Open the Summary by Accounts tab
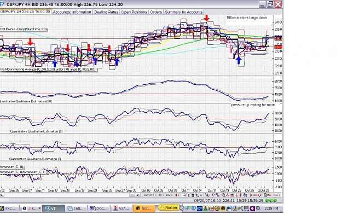Screen dimensions: 342x214 click(184, 12)
